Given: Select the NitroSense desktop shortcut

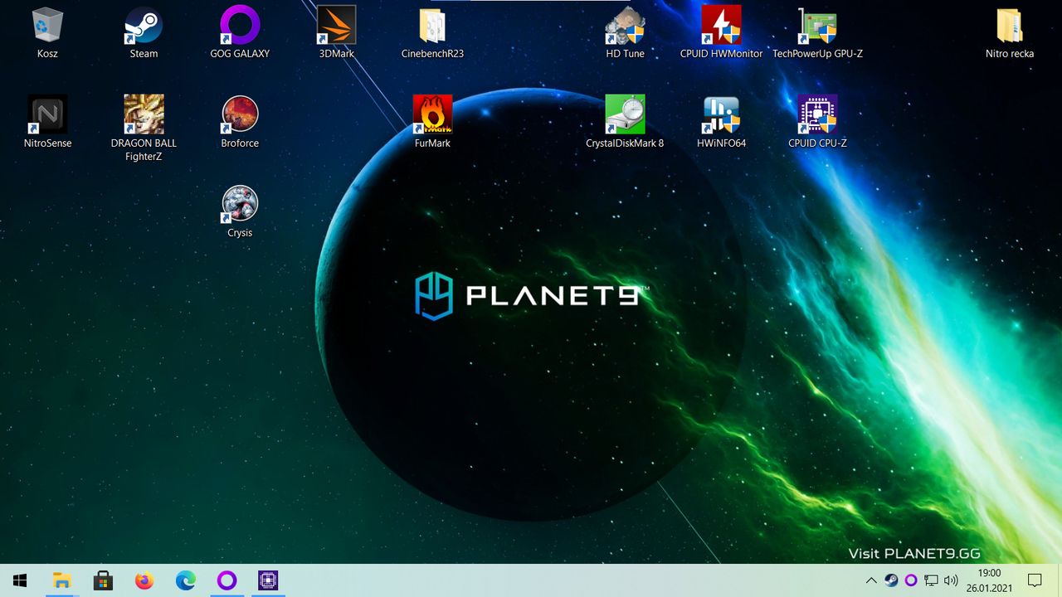Looking at the screenshot, I should tap(47, 122).
